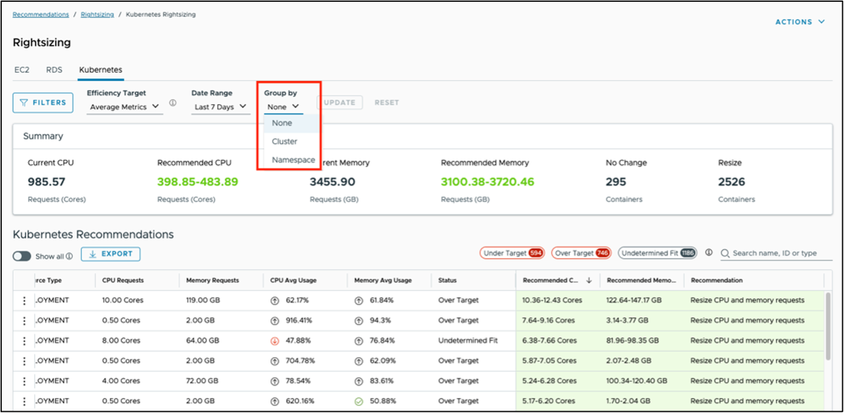Open kebab menu for 704.78% CPU usage row
Viewport: 845px width, 415px height.
tap(24, 361)
